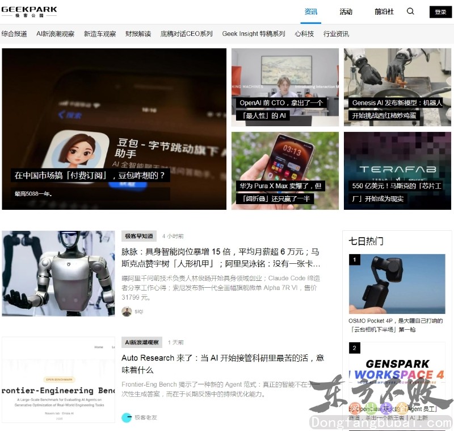
Task: Go to the 前沿社 tab
Action: click(384, 11)
